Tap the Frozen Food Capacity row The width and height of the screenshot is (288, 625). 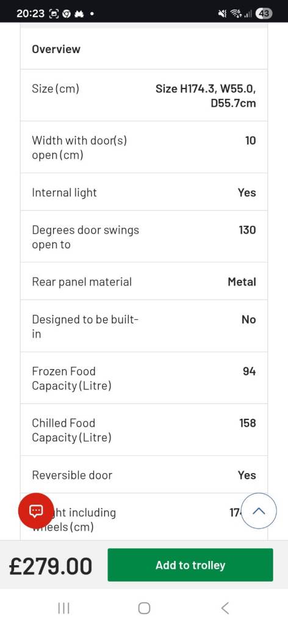pos(144,378)
